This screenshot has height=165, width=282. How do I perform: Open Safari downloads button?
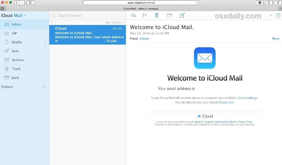point(260,2)
